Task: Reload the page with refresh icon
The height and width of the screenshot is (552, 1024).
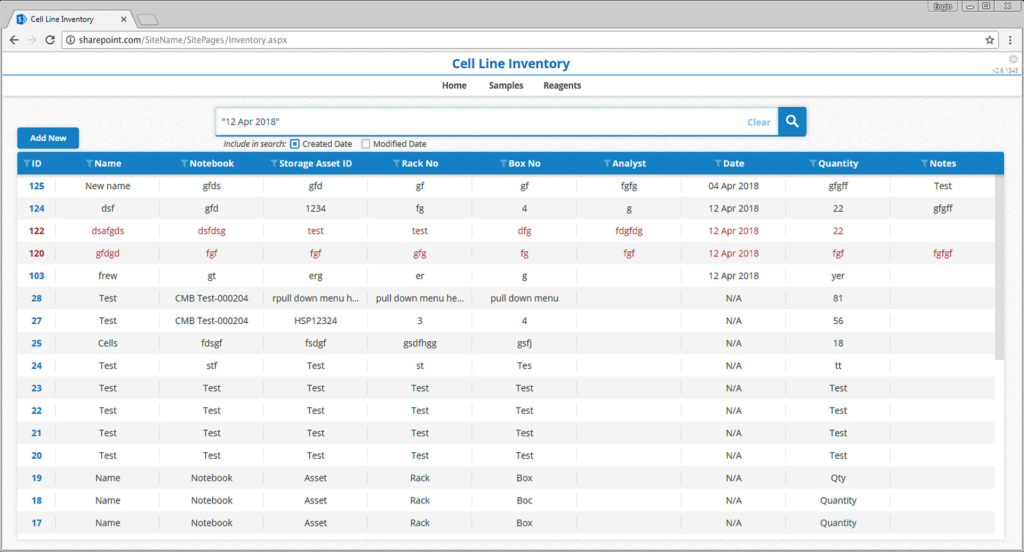Action: [x=50, y=40]
